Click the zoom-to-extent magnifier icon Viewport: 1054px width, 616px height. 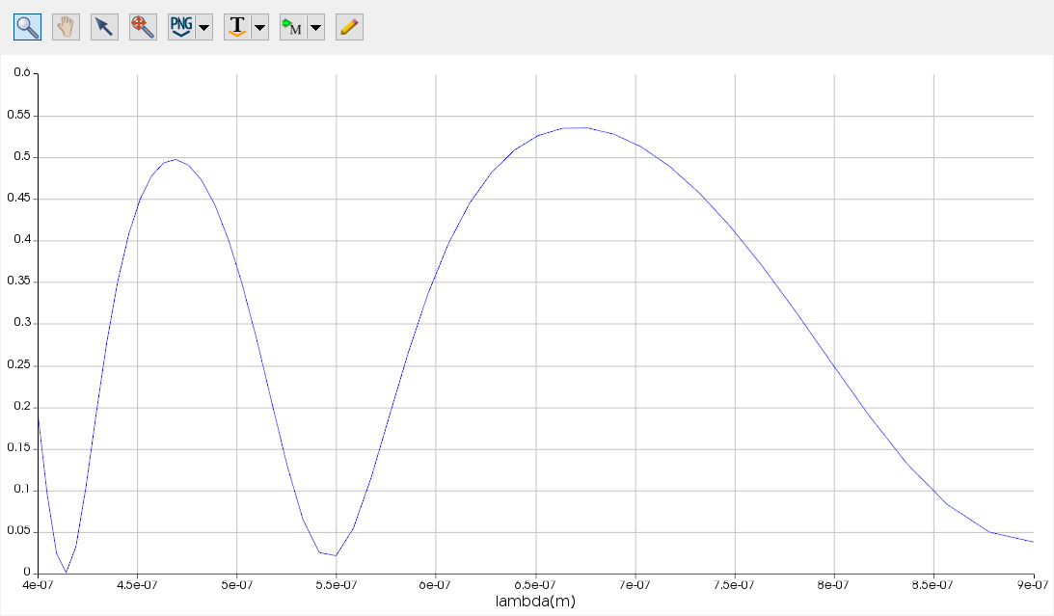point(143,27)
